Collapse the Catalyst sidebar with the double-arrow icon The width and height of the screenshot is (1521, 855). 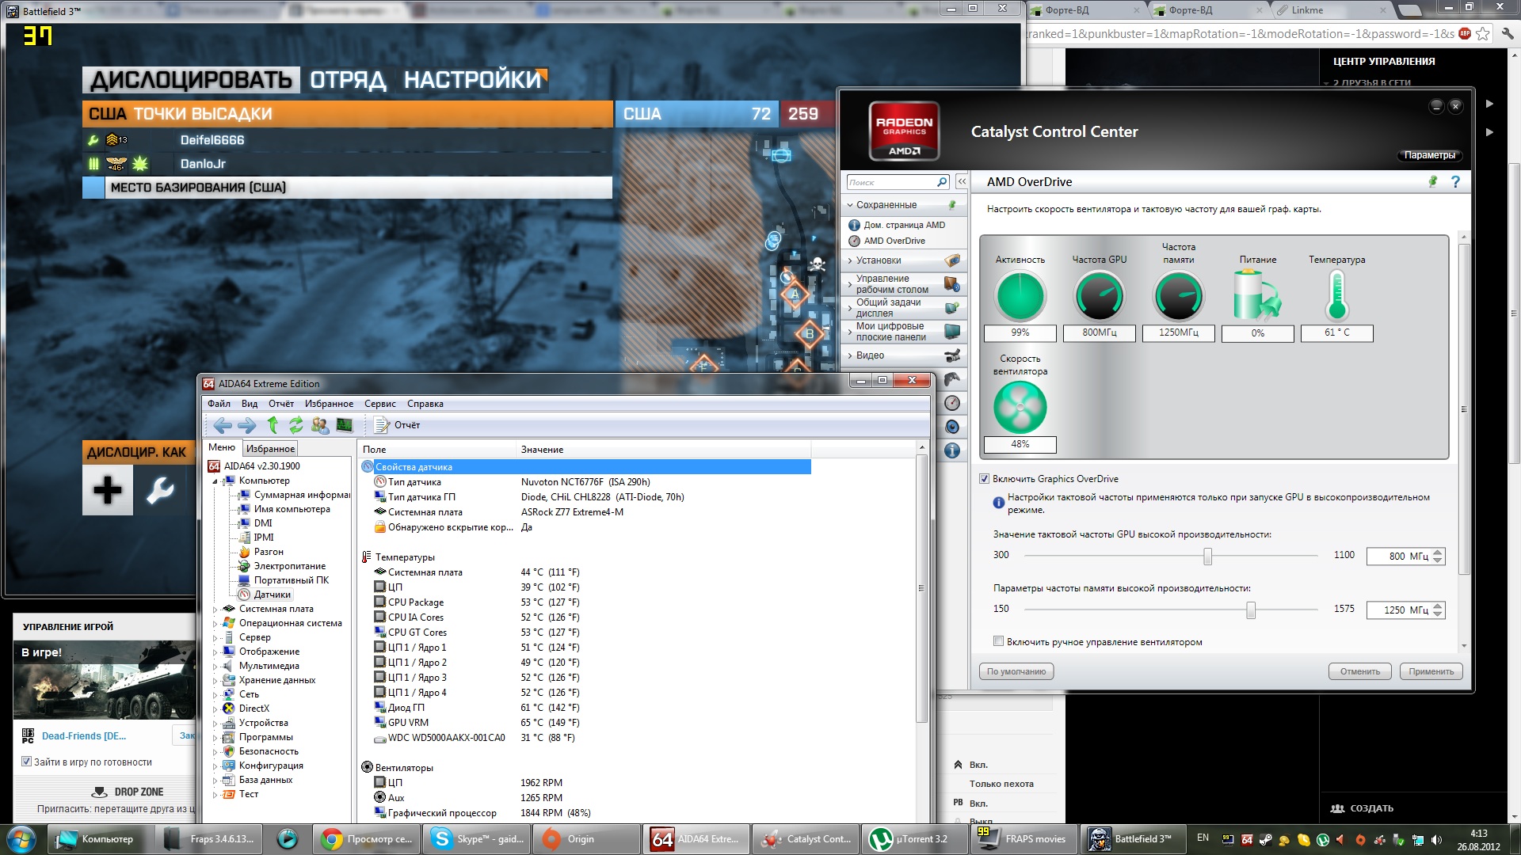pos(962,182)
